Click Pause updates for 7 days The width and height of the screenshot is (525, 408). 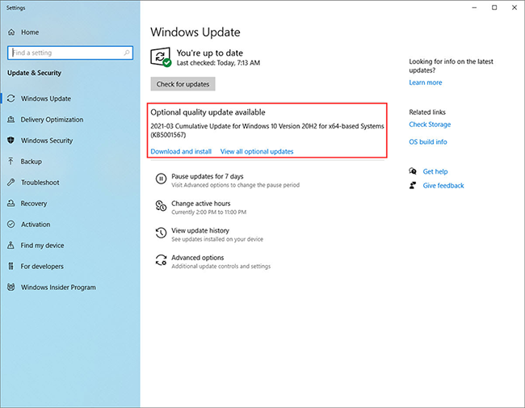(208, 176)
